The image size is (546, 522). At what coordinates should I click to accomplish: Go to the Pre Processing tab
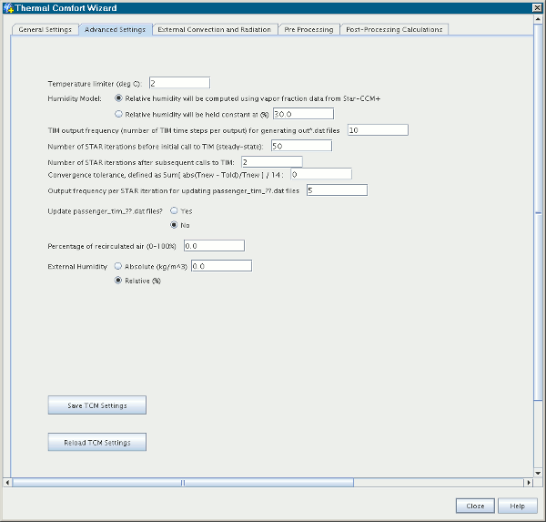tap(308, 29)
